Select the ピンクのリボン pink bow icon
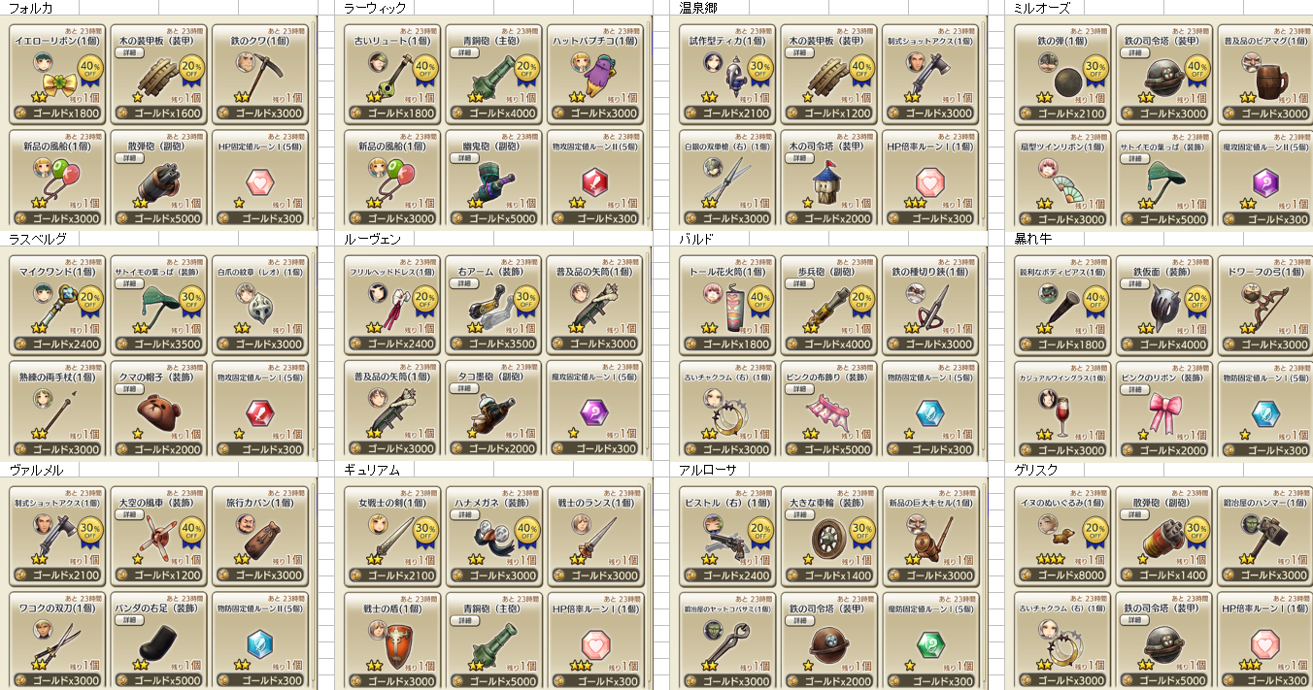This screenshot has height=690, width=1313. (1164, 412)
